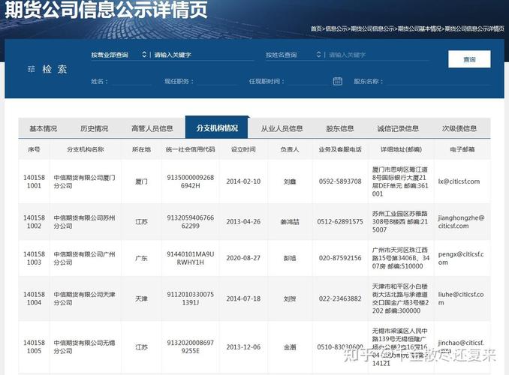
Task: Switch to the 股东信息 tab
Action: pos(340,128)
